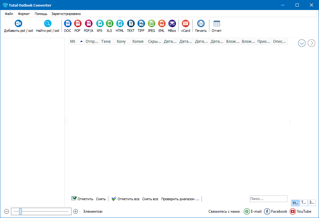Open the Формат menu
Viewport: 319px width, 218px height.
[x=23, y=14]
